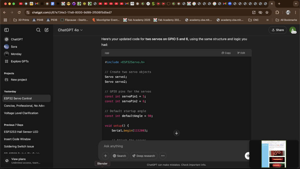Jump to bottom with the down-arrow button

click(x=176, y=133)
